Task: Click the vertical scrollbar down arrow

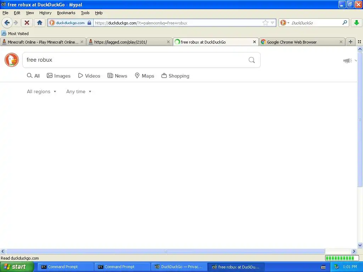Action: click(360, 245)
